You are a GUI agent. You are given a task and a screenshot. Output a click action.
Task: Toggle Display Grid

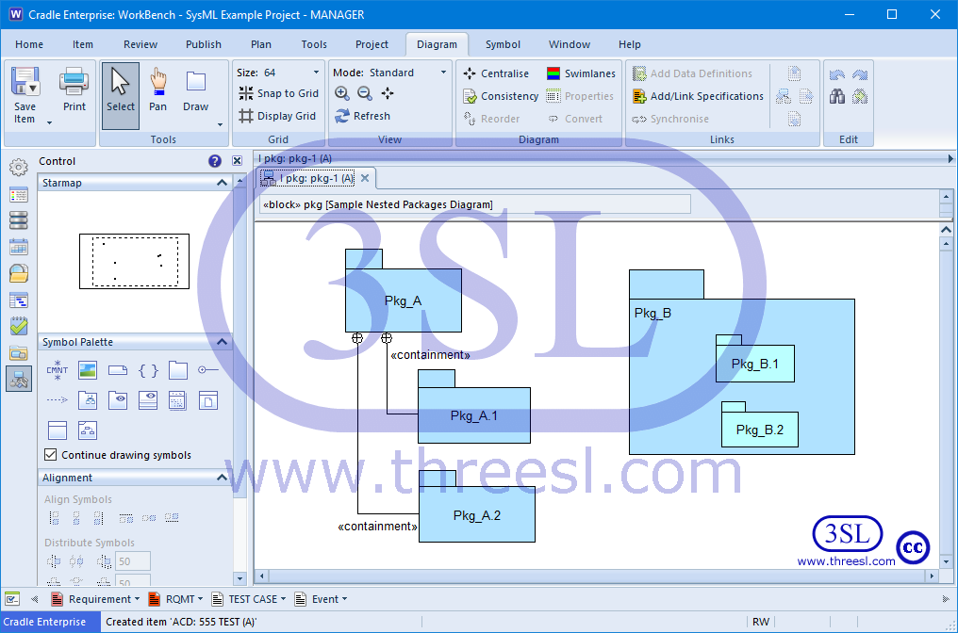click(x=277, y=116)
